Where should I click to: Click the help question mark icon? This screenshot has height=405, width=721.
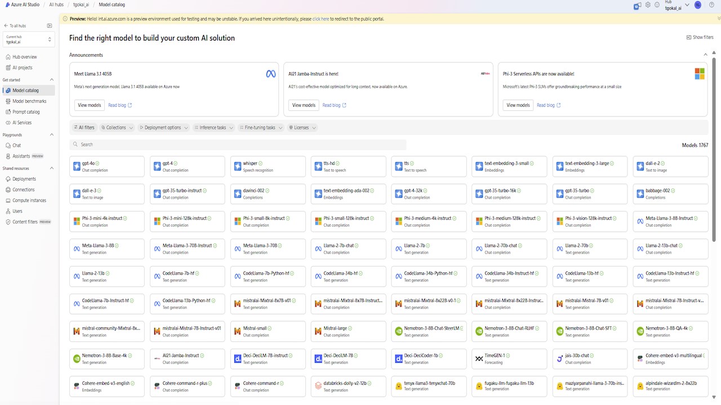click(x=711, y=5)
